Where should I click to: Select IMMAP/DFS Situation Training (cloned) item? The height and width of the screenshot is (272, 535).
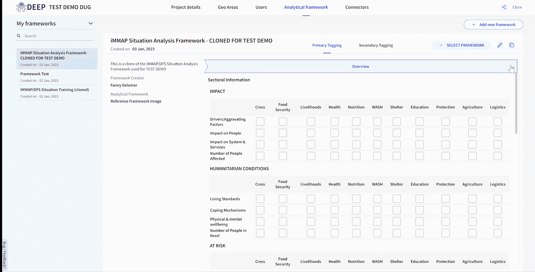click(57, 93)
